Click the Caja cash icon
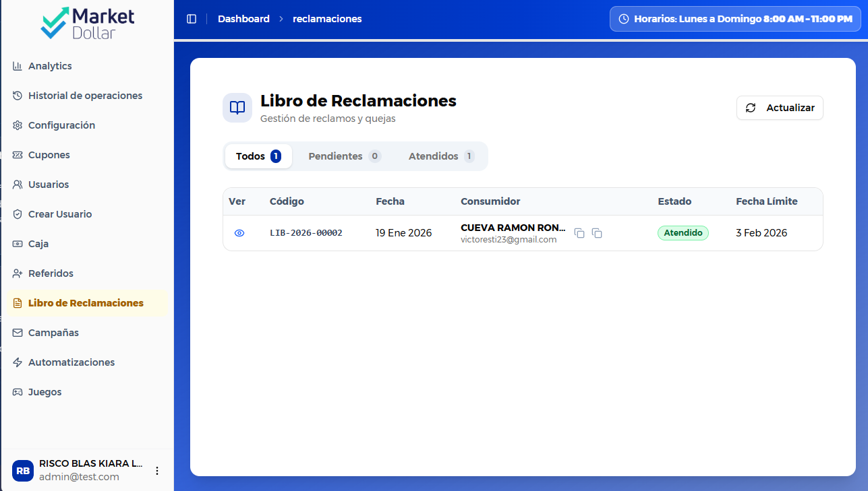Viewport: 868px width, 491px height. coord(18,244)
